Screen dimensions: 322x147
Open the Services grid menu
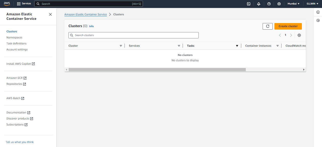pos(24,4)
